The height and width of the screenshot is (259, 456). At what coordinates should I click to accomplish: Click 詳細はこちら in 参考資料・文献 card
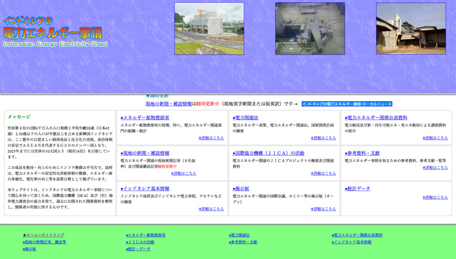tap(435, 168)
